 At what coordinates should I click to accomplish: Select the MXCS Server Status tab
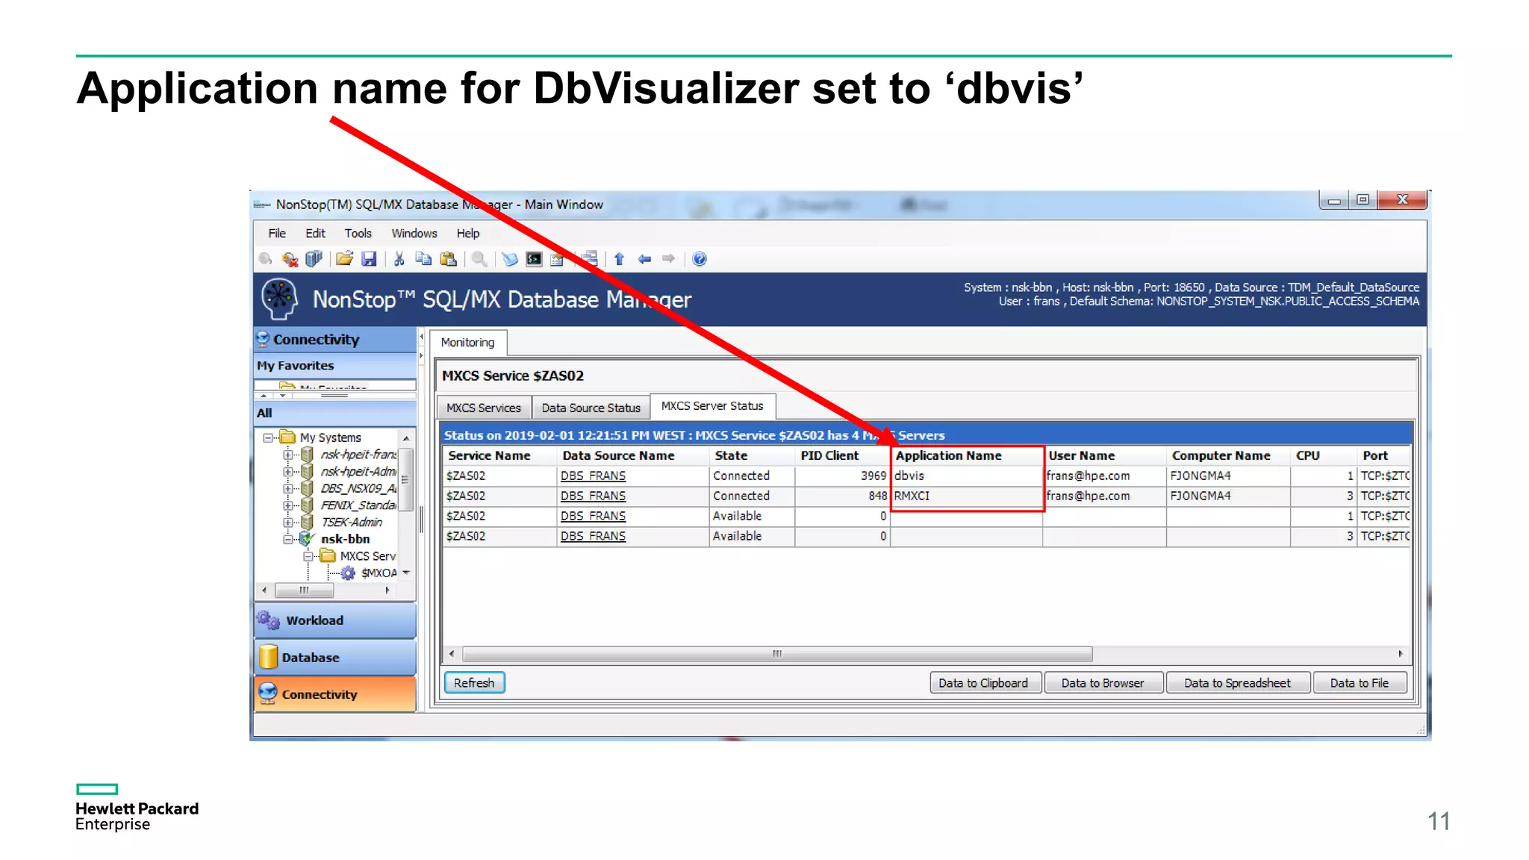[x=712, y=405]
